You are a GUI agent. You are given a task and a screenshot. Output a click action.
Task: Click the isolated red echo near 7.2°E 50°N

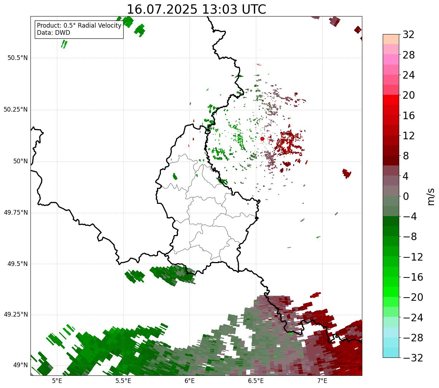[347, 173]
